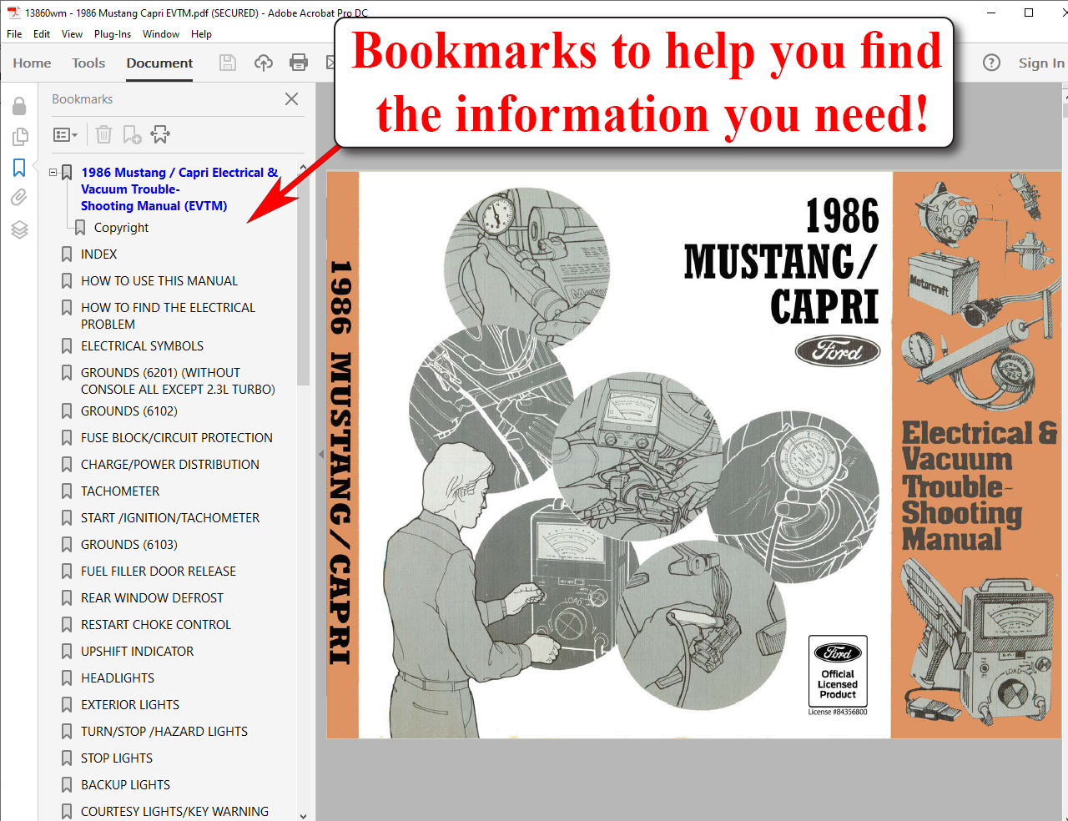
Task: Open the EXTERIOR LIGHTS bookmark
Action: click(x=130, y=705)
